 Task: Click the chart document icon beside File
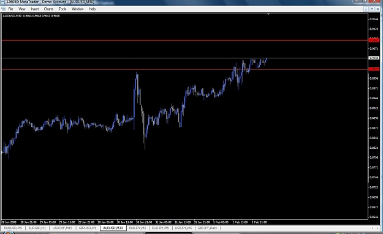click(4, 9)
